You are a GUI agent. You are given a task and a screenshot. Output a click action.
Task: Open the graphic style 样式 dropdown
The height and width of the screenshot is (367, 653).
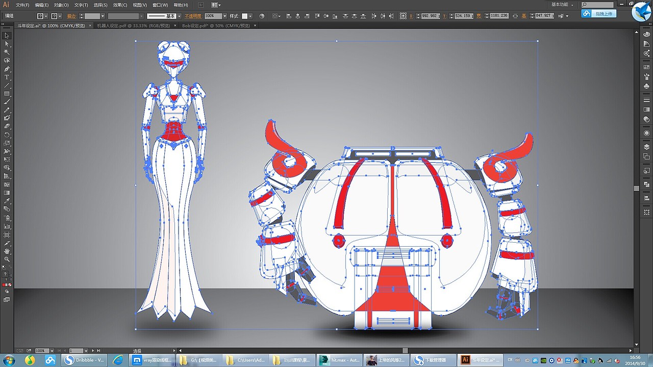coord(251,16)
